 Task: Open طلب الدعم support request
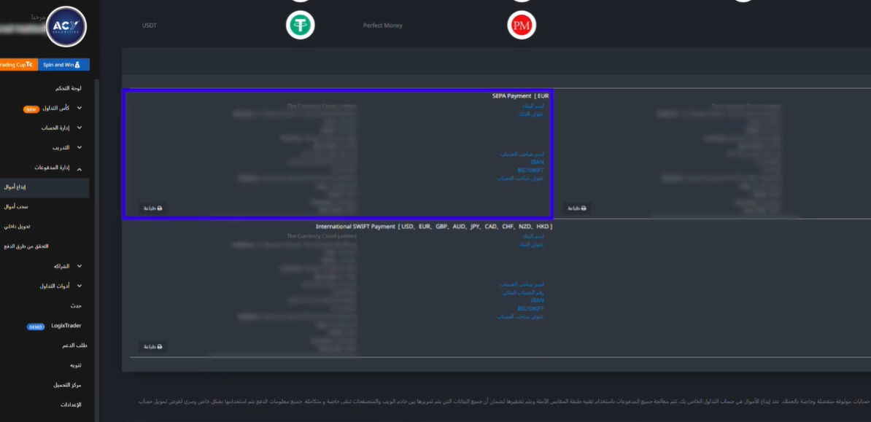74,345
